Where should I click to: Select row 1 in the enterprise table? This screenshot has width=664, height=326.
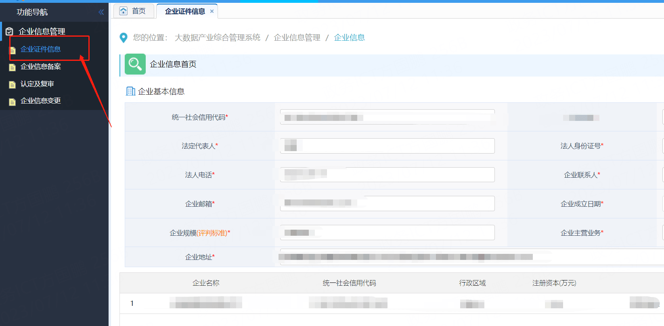tap(132, 303)
